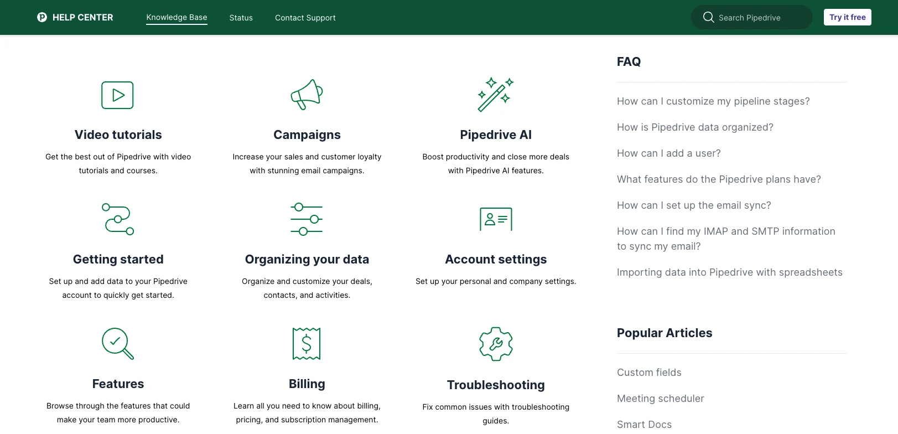Open the Video tutorials play icon
This screenshot has height=434, width=898.
[118, 95]
